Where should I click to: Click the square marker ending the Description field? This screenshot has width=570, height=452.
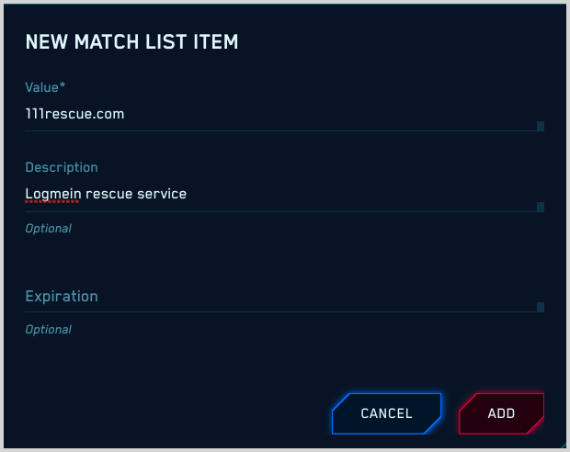[541, 207]
